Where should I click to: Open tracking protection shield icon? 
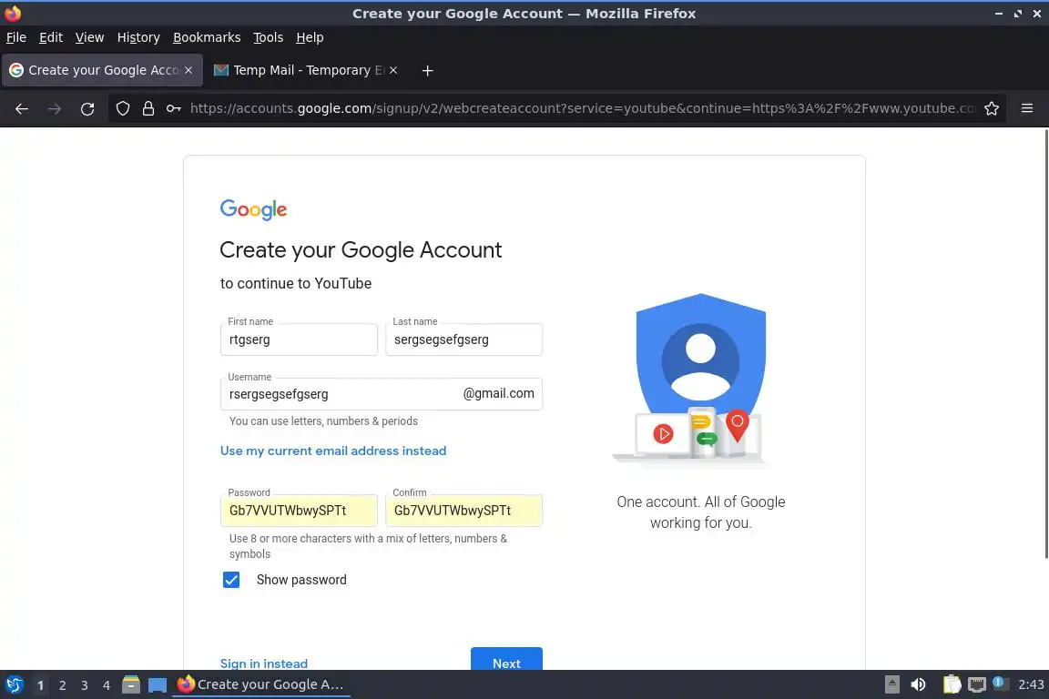coord(122,108)
